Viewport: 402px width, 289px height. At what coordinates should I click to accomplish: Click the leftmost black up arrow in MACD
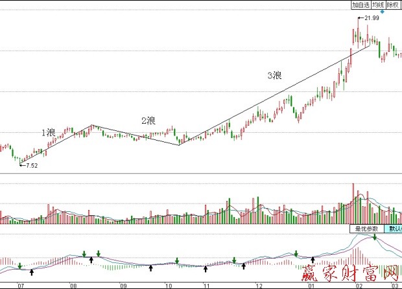[32, 273]
